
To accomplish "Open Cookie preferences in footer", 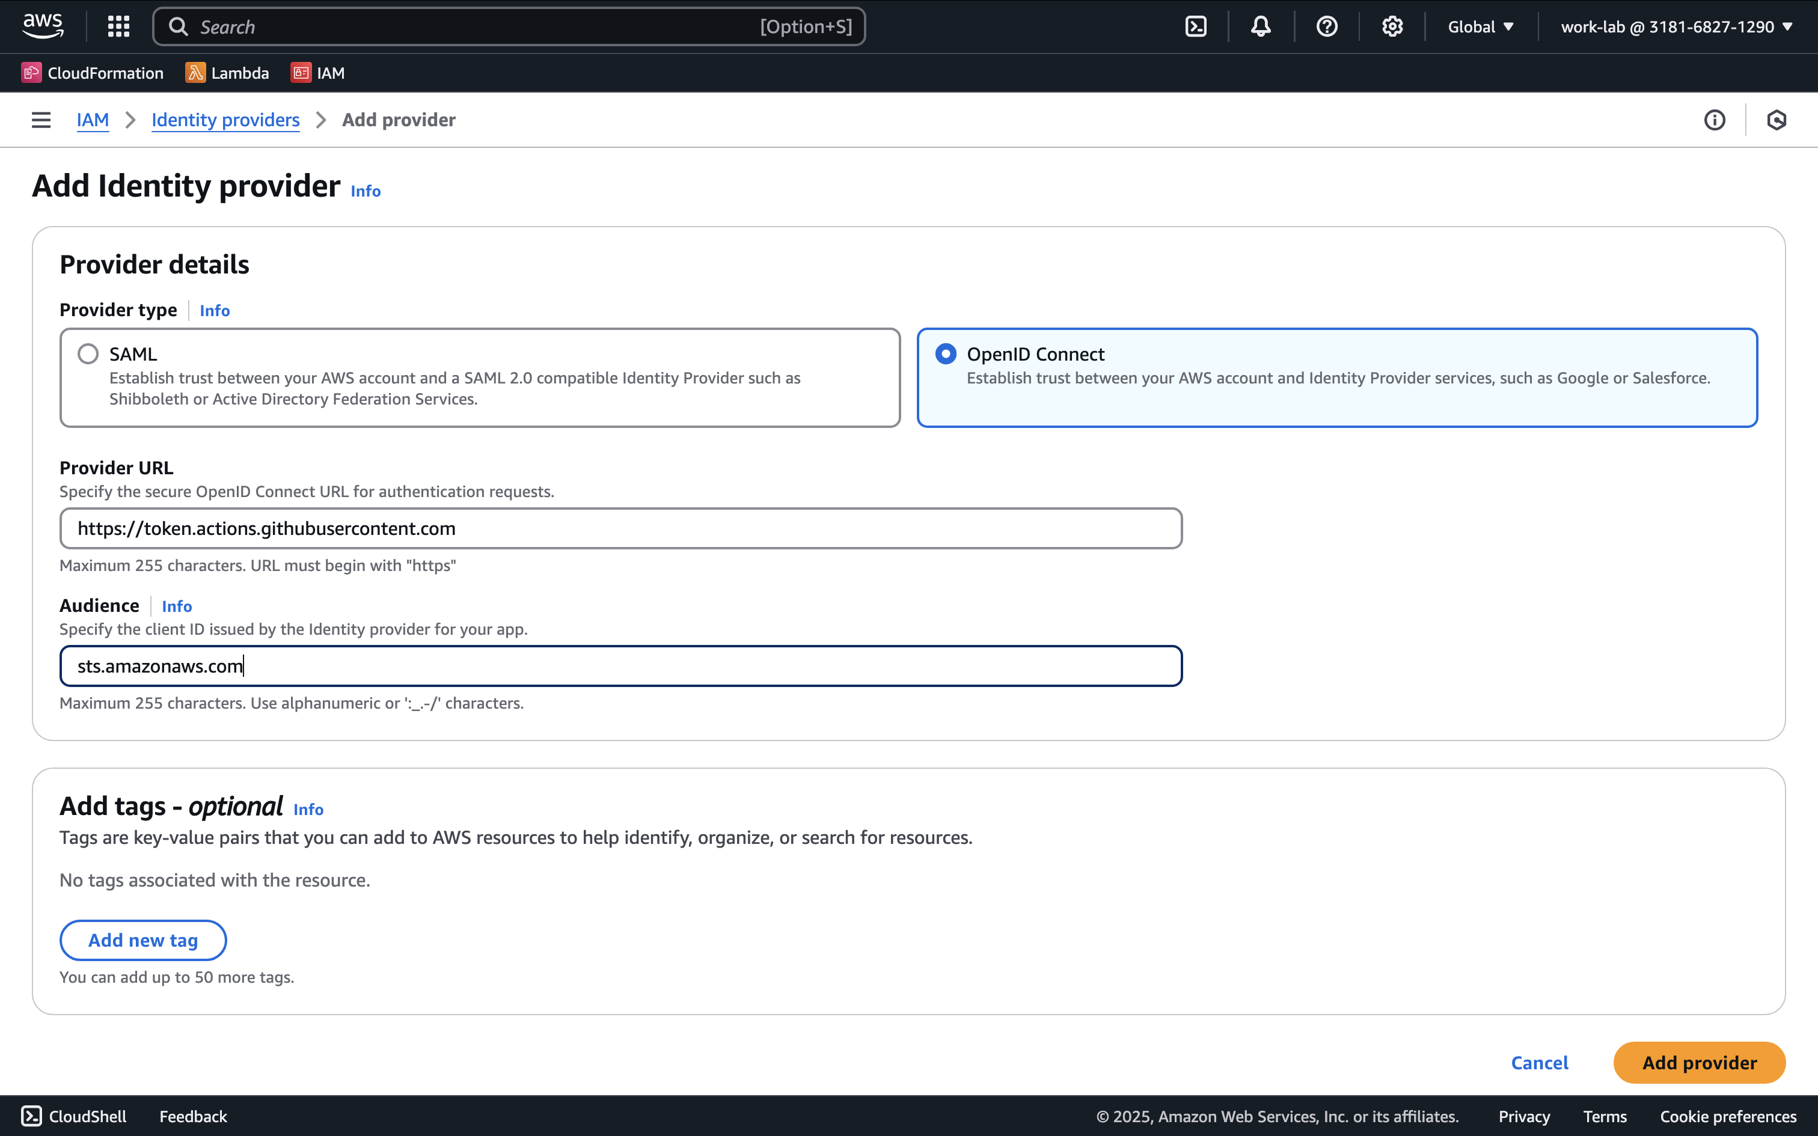I will [x=1728, y=1116].
